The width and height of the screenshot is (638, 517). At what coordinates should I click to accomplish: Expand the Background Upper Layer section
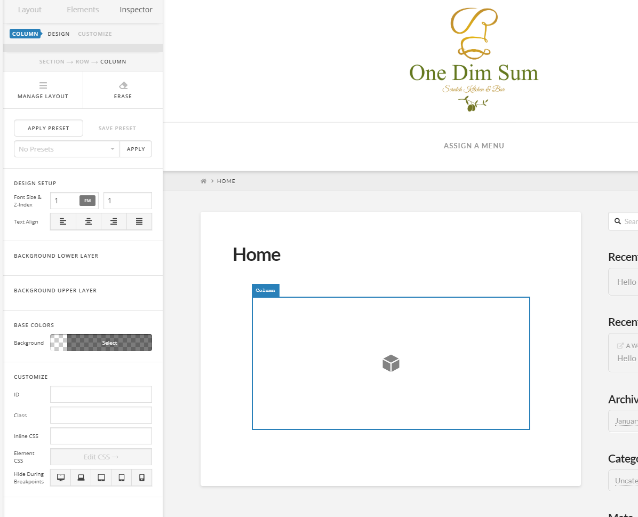pyautogui.click(x=55, y=291)
